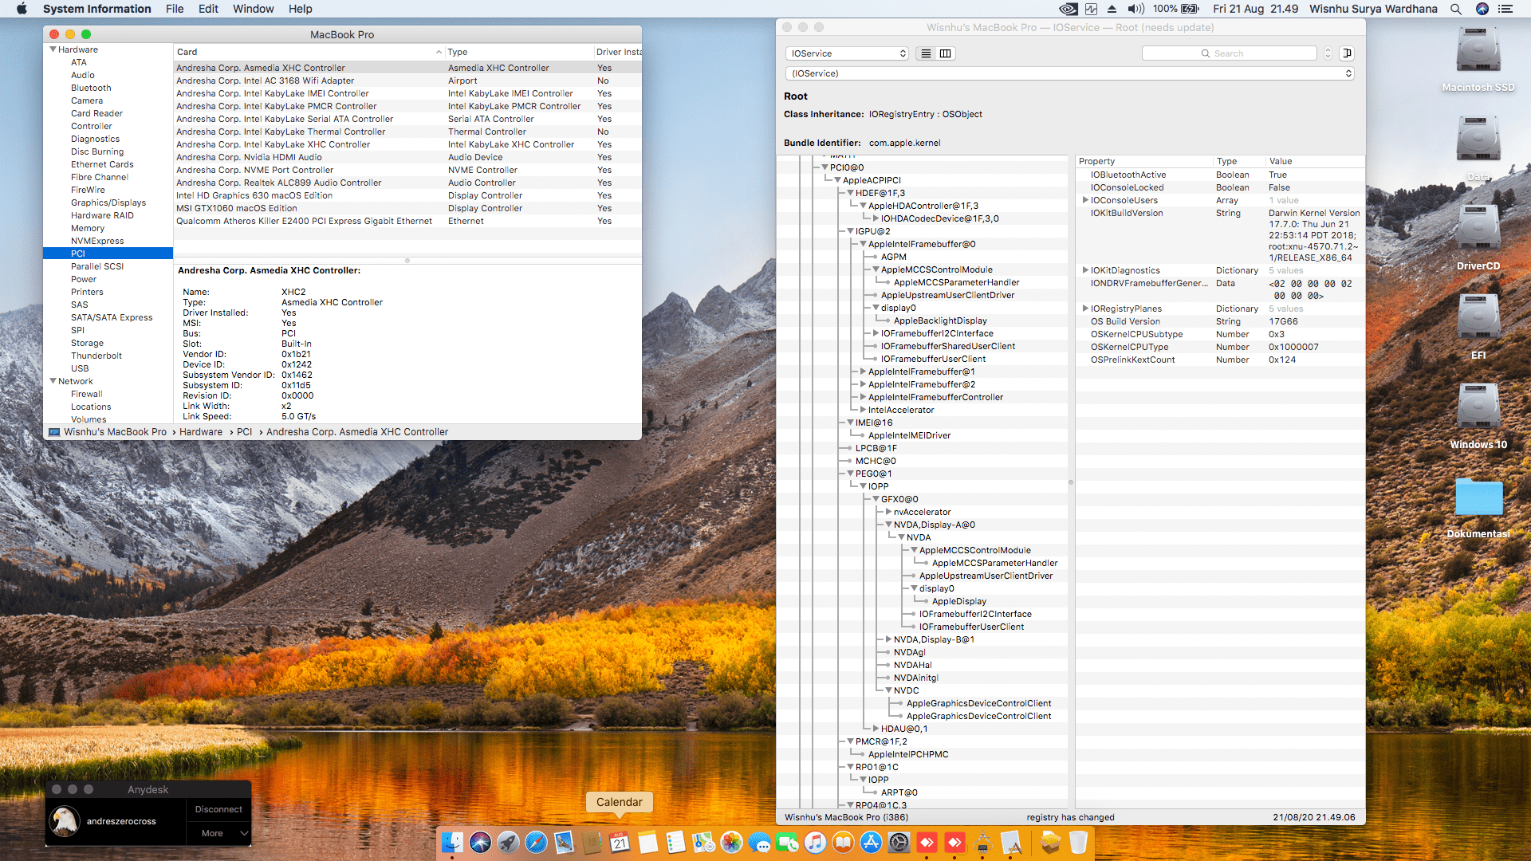Switch to column view in IORegistryExplorer toolbar

click(945, 53)
